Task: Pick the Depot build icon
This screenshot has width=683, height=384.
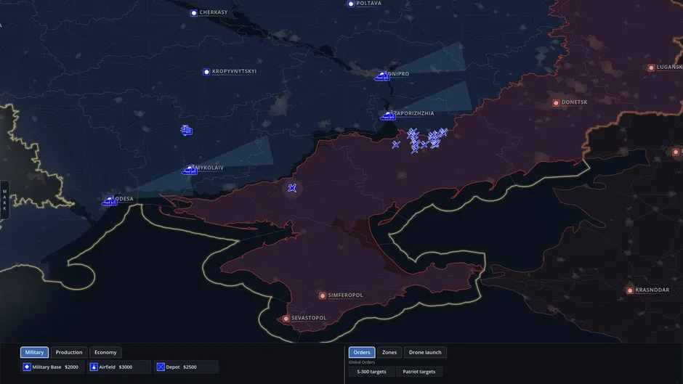Action: point(161,367)
